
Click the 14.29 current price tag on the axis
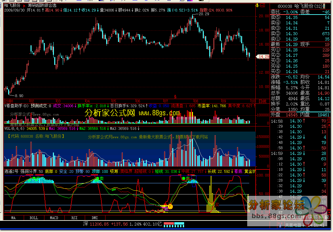pyautogui.click(x=263, y=57)
